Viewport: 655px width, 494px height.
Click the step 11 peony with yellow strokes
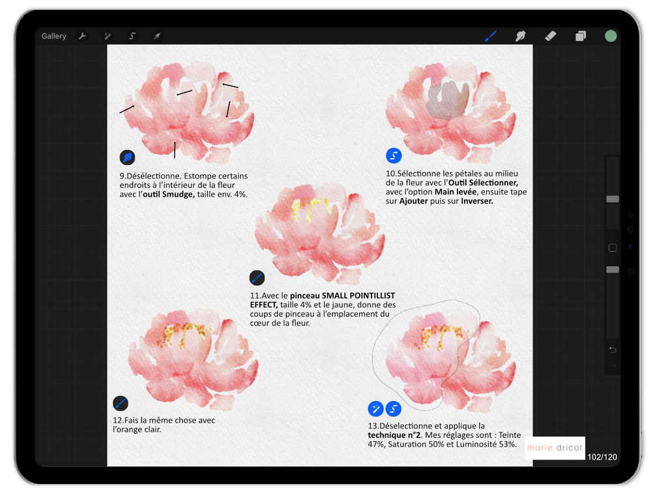[x=319, y=234]
